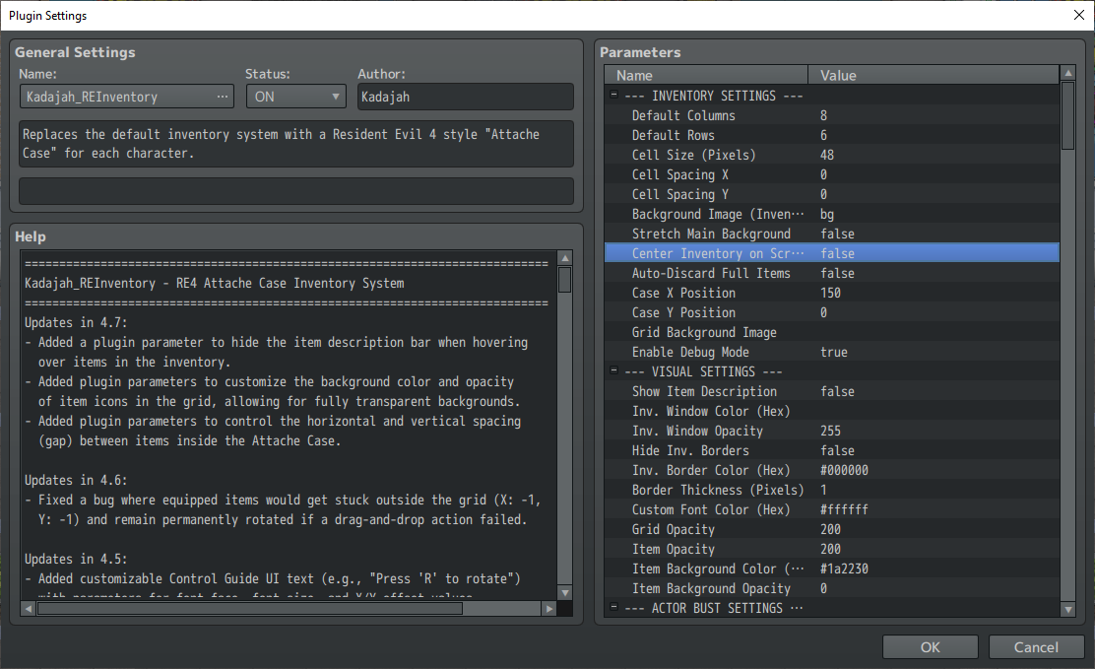
Task: Select Cell Spacing Y parameter
Action: [832, 194]
